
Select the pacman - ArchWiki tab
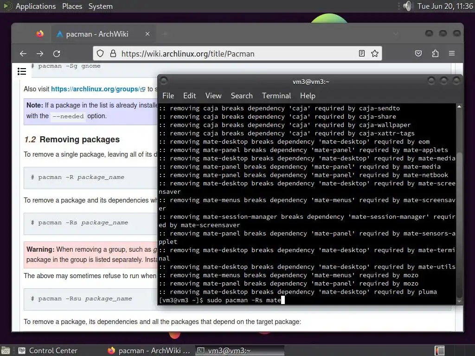pyautogui.click(x=103, y=34)
